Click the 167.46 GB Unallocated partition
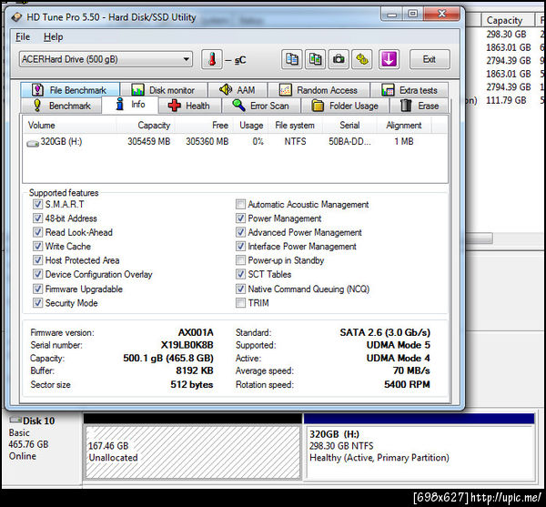Viewport: 546px width, 507px height. click(x=193, y=452)
